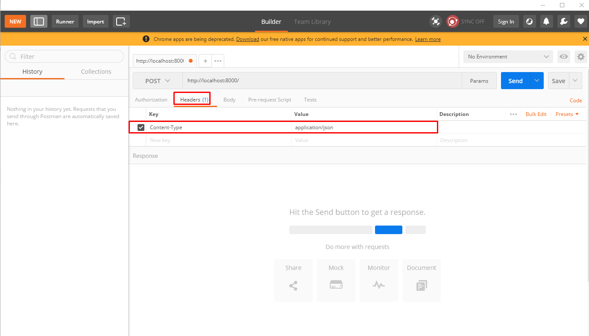Viewport: 589px width, 336px height.
Task: Click the Description field in new row
Action: [512, 140]
